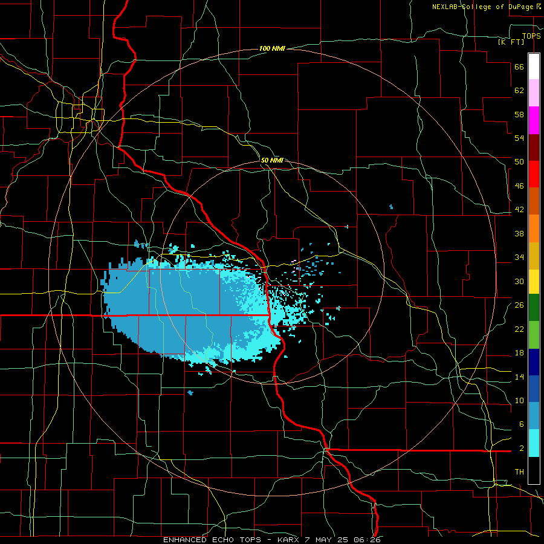The image size is (544, 544).
Task: Click the '58' legend label
Action: click(x=519, y=114)
